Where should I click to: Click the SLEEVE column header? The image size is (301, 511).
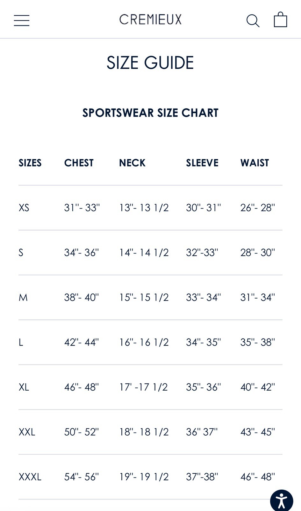click(x=202, y=163)
